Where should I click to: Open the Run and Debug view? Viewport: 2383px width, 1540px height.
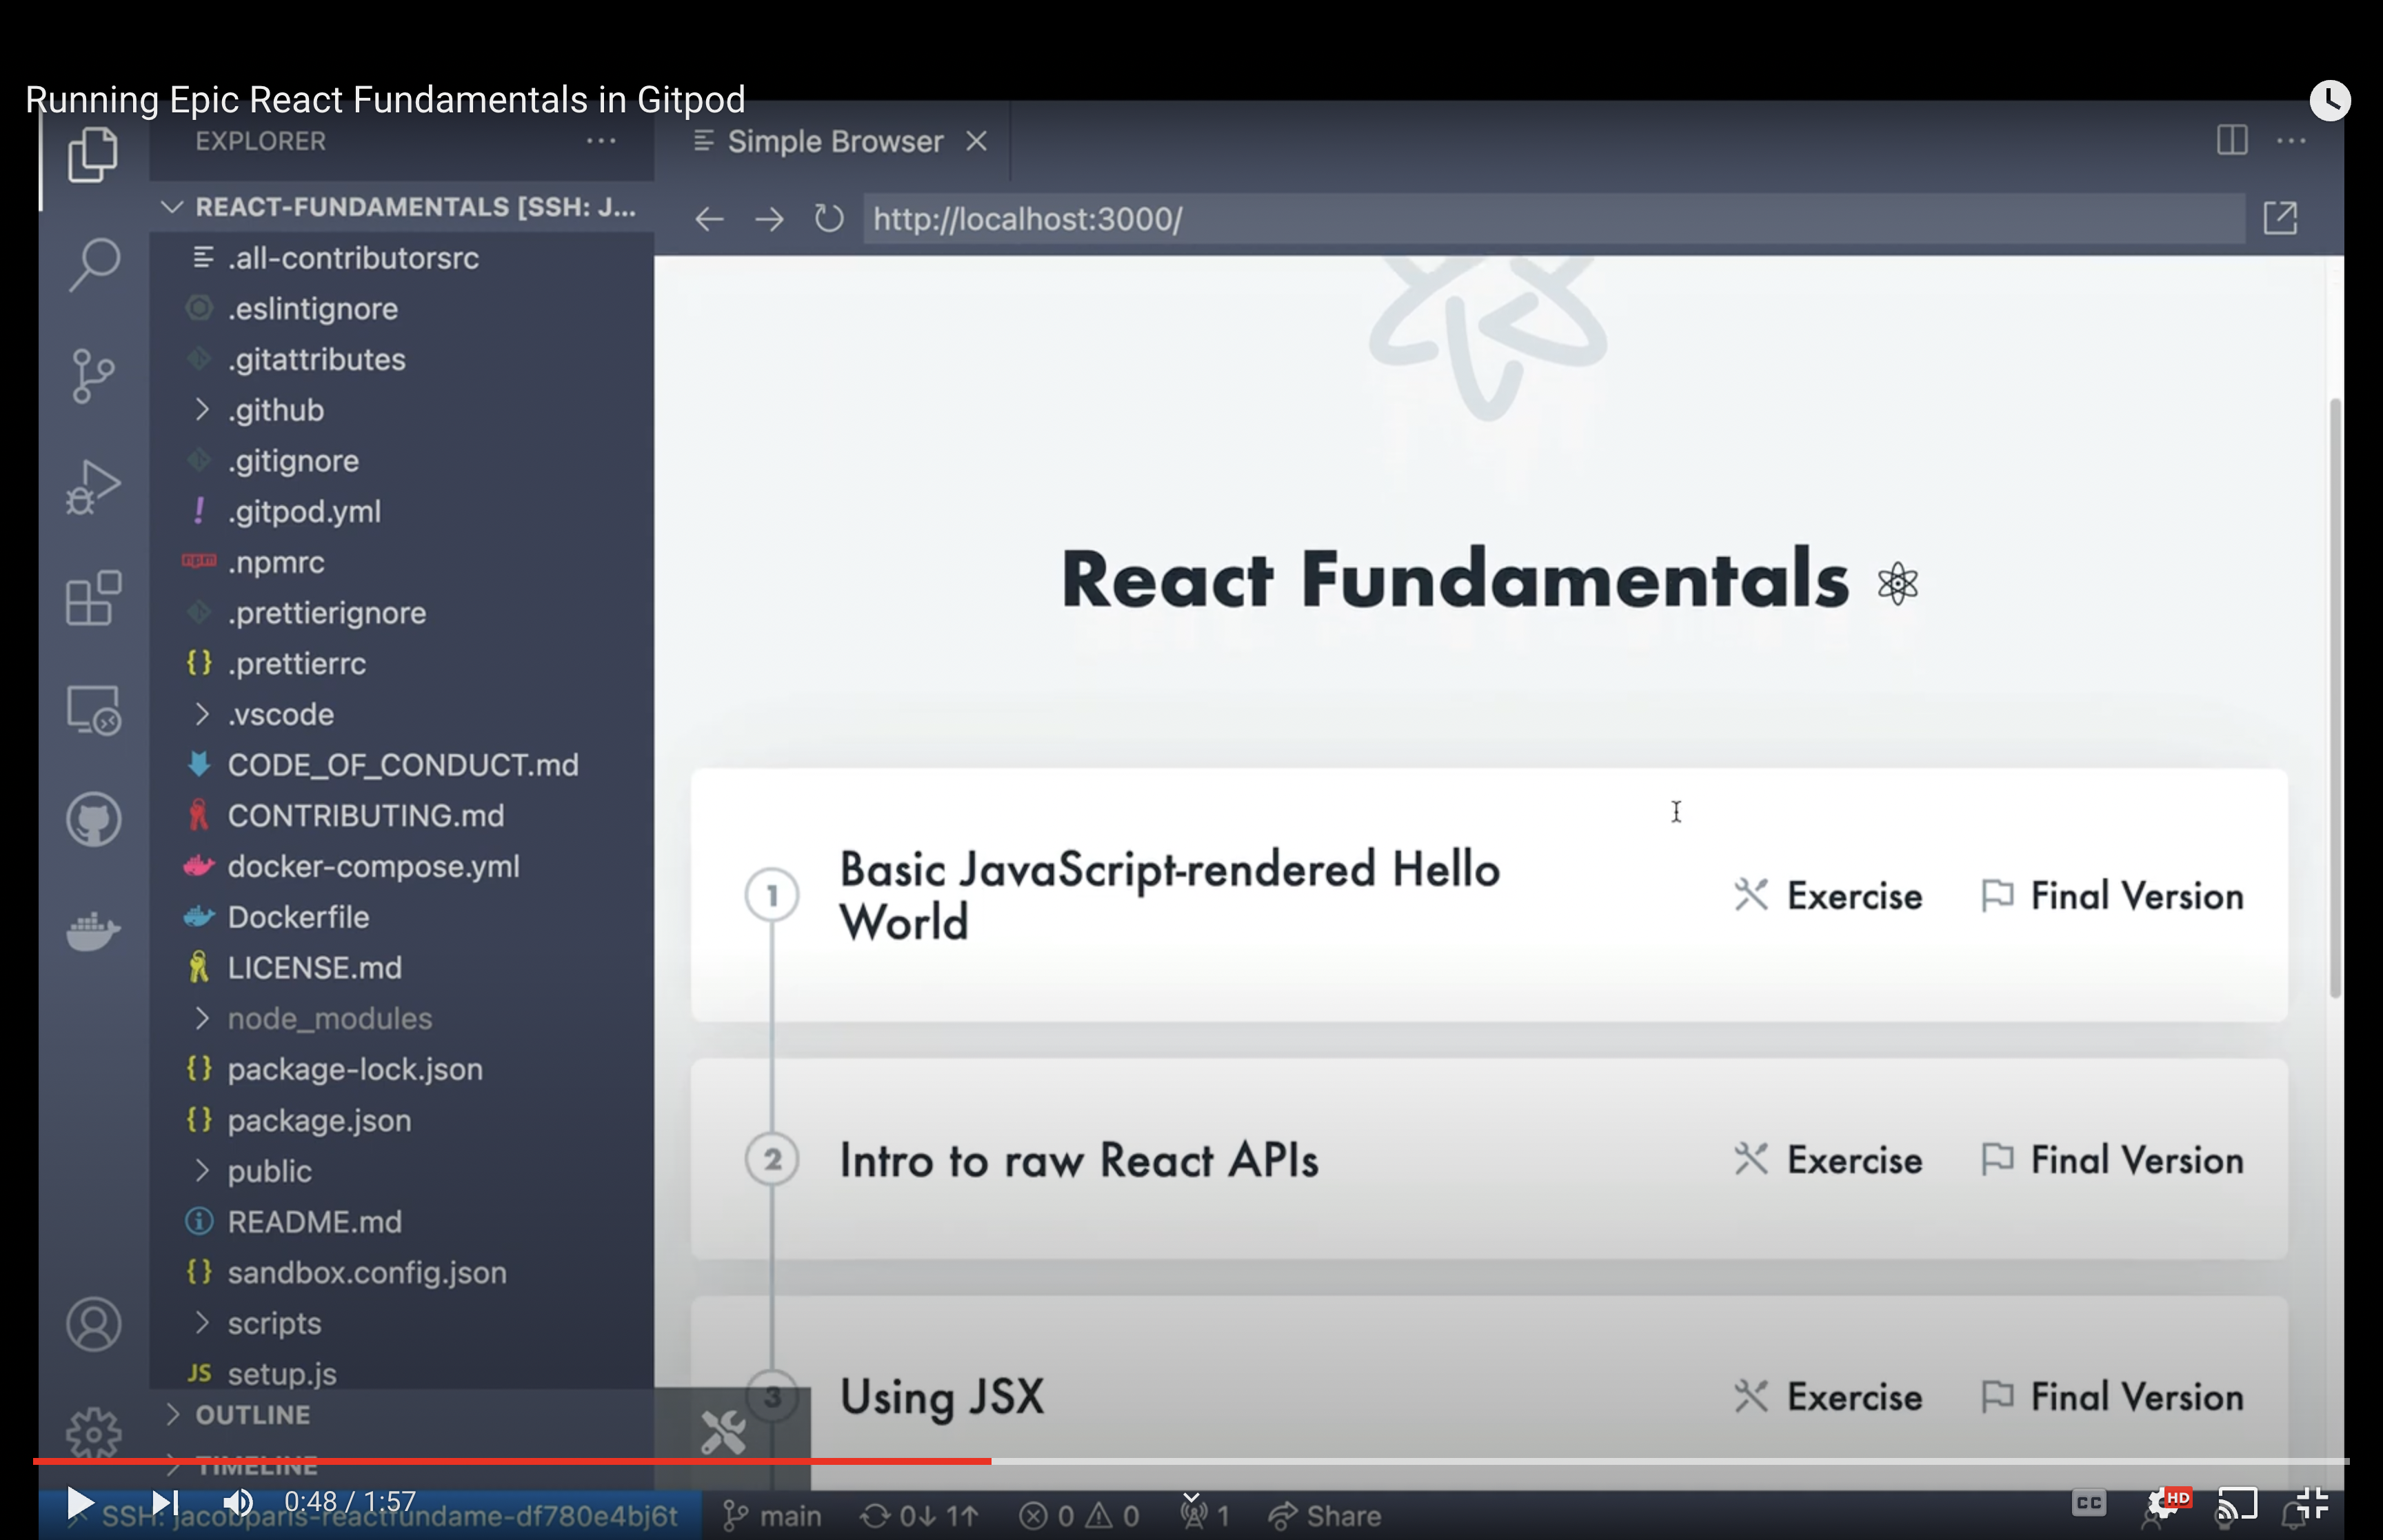point(93,487)
